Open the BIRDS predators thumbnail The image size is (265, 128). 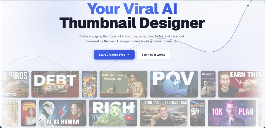(x=14, y=84)
